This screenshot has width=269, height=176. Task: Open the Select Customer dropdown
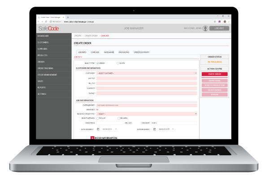pos(147,73)
